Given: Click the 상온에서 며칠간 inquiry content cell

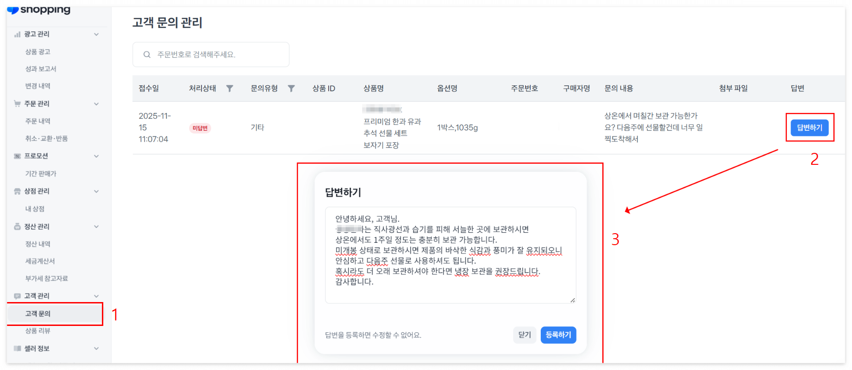Looking at the screenshot, I should [x=653, y=128].
